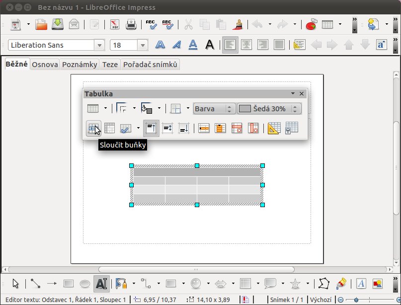Toggle left text alignment
The width and height of the screenshot is (401, 305).
tap(230, 45)
